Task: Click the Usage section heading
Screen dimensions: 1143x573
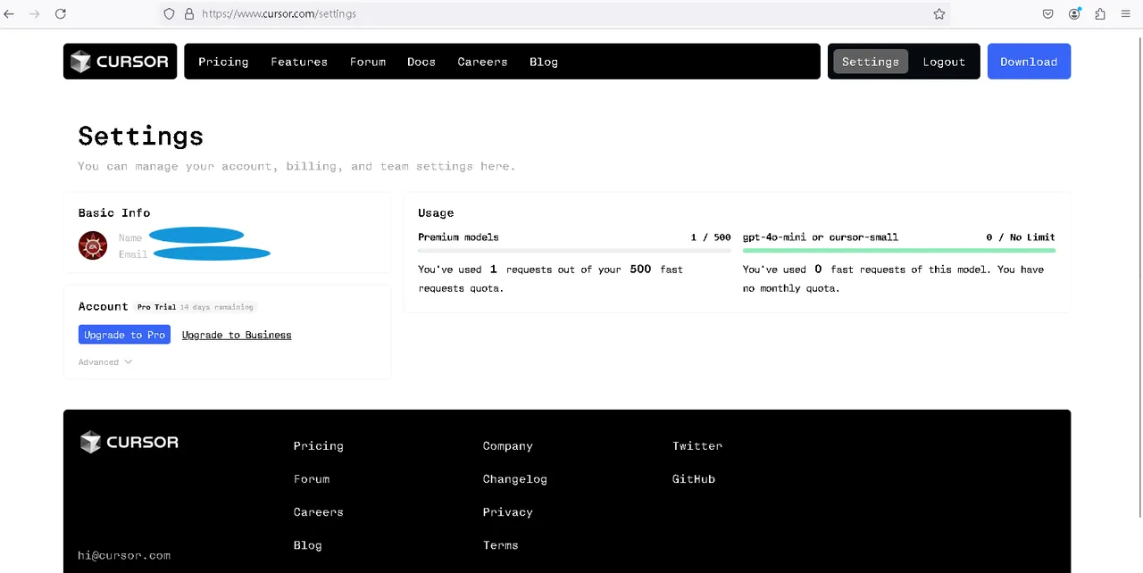Action: coord(436,213)
